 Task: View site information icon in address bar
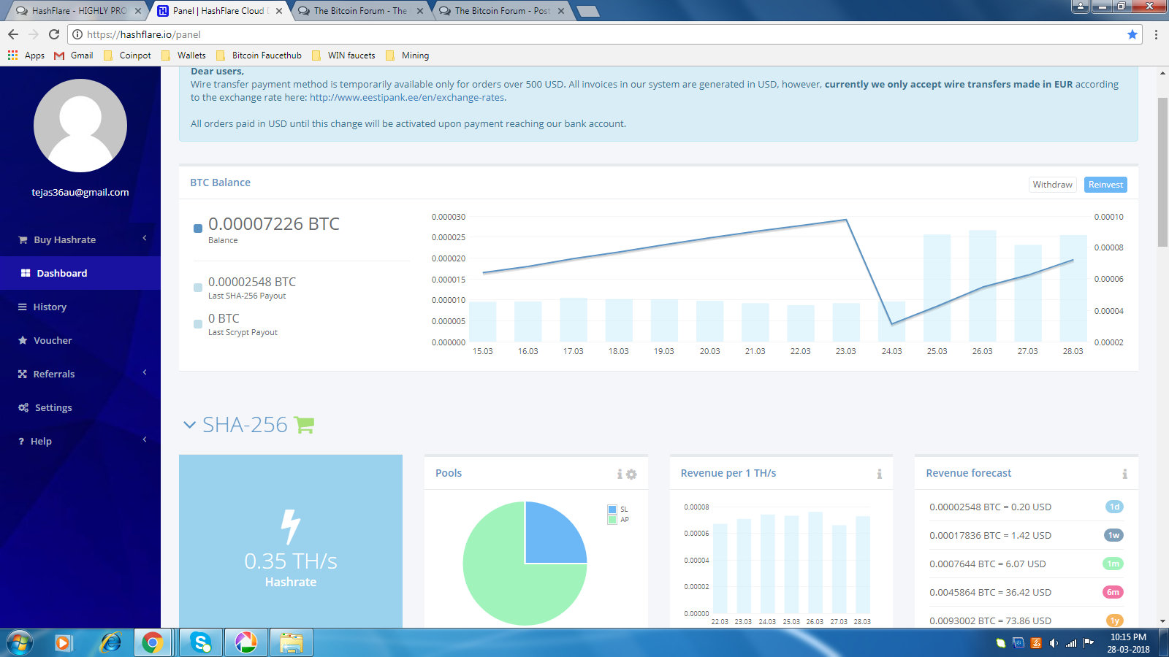click(77, 34)
